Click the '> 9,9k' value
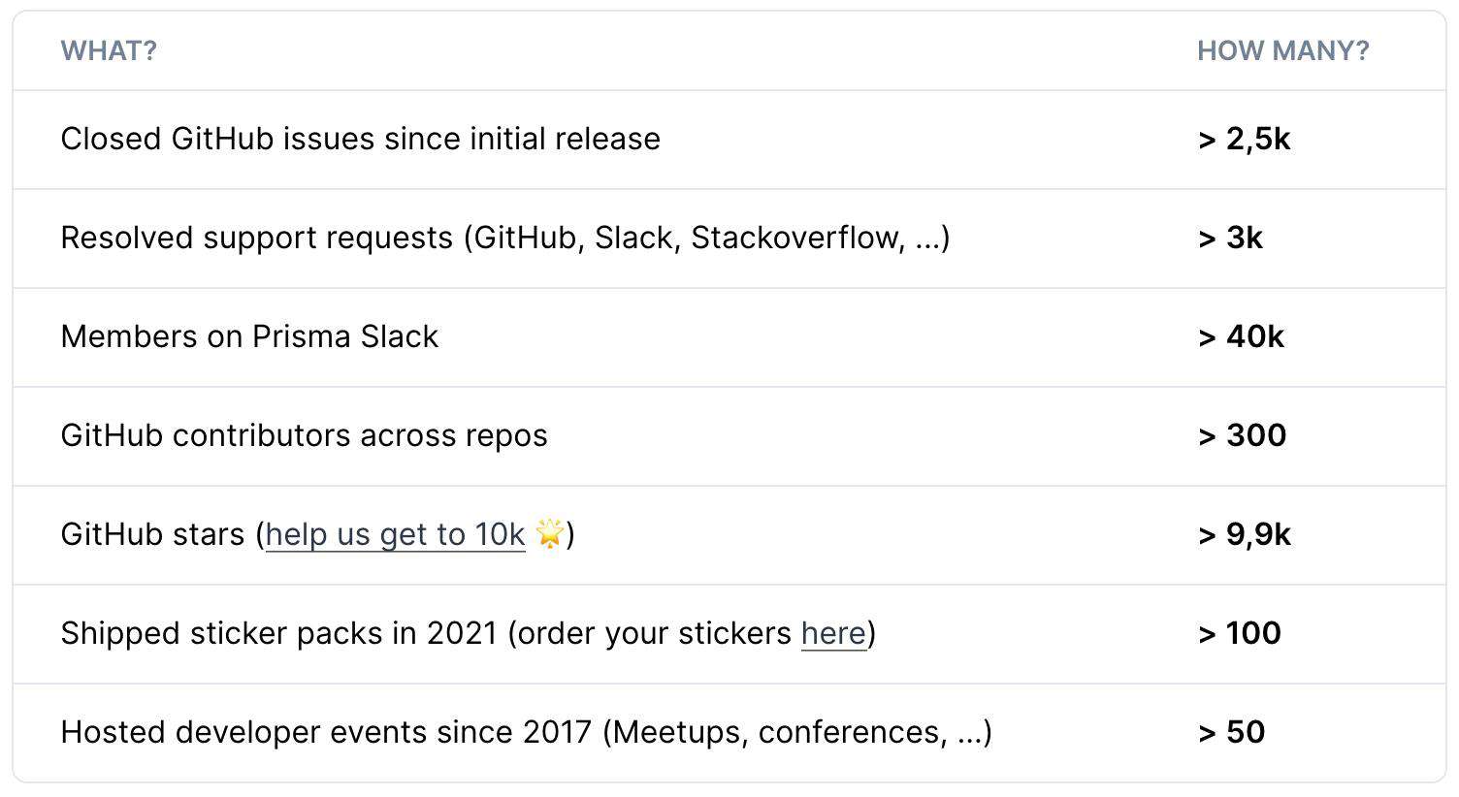The width and height of the screenshot is (1459, 797). pyautogui.click(x=1245, y=534)
